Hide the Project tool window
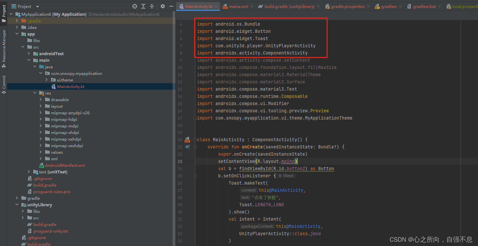This screenshot has width=478, height=246. (171, 6)
